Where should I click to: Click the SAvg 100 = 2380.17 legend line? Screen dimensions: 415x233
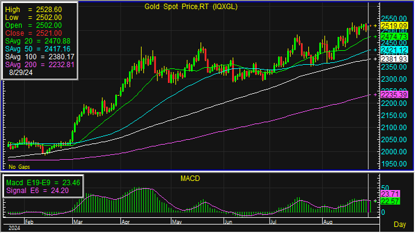click(40, 57)
